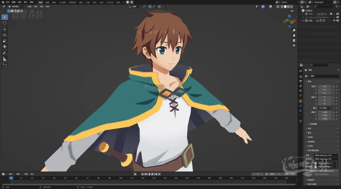Open the Object Data armature tab
Screen dimensions: 341x189
point(301,115)
